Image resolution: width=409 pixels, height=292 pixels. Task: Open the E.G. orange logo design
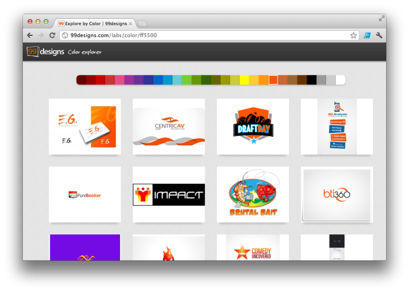(85, 127)
